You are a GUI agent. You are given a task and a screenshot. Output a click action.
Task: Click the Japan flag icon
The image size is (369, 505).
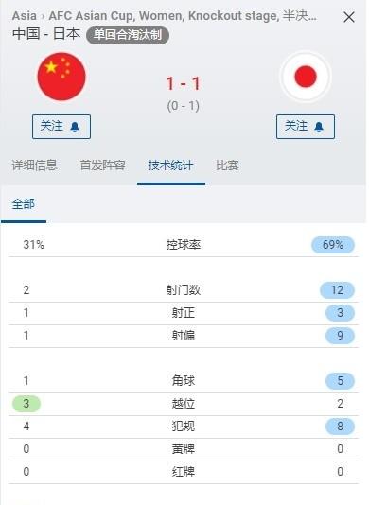tap(306, 77)
